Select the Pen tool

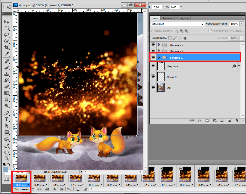click(6, 113)
